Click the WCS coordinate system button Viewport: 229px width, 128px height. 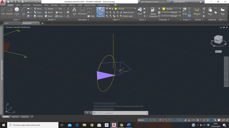click(x=218, y=51)
